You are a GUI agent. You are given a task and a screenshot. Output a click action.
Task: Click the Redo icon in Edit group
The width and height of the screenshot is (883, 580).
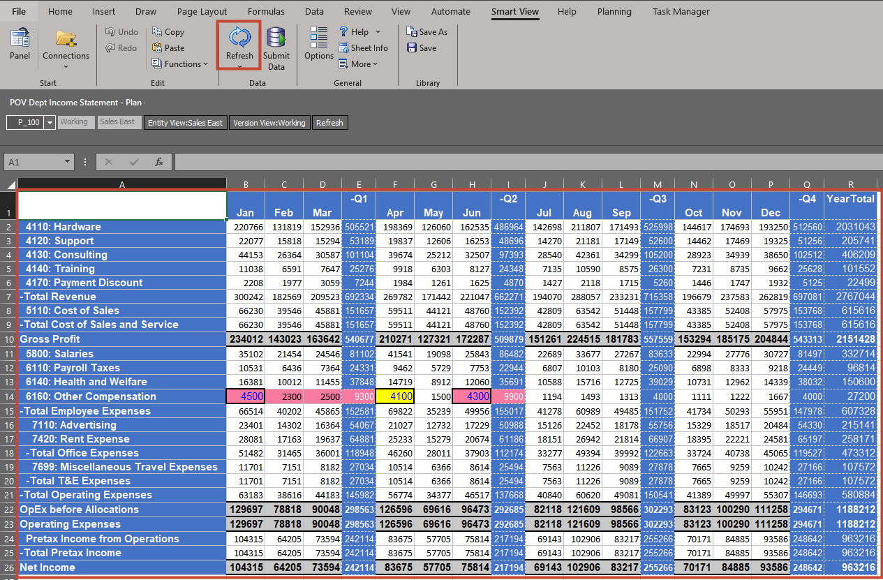click(x=110, y=48)
